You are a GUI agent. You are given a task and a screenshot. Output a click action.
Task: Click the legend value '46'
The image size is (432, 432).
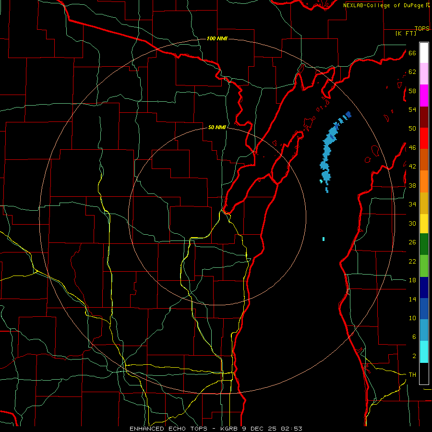click(x=412, y=148)
